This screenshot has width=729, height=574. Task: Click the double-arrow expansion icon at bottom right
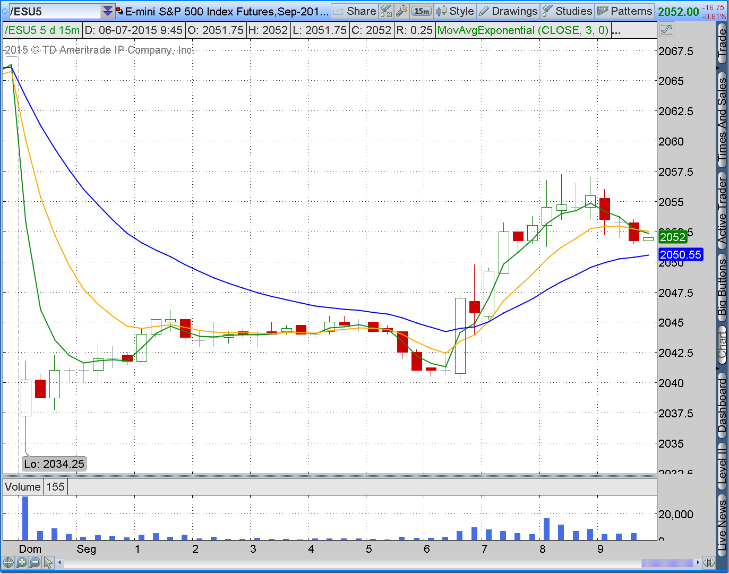[709, 562]
